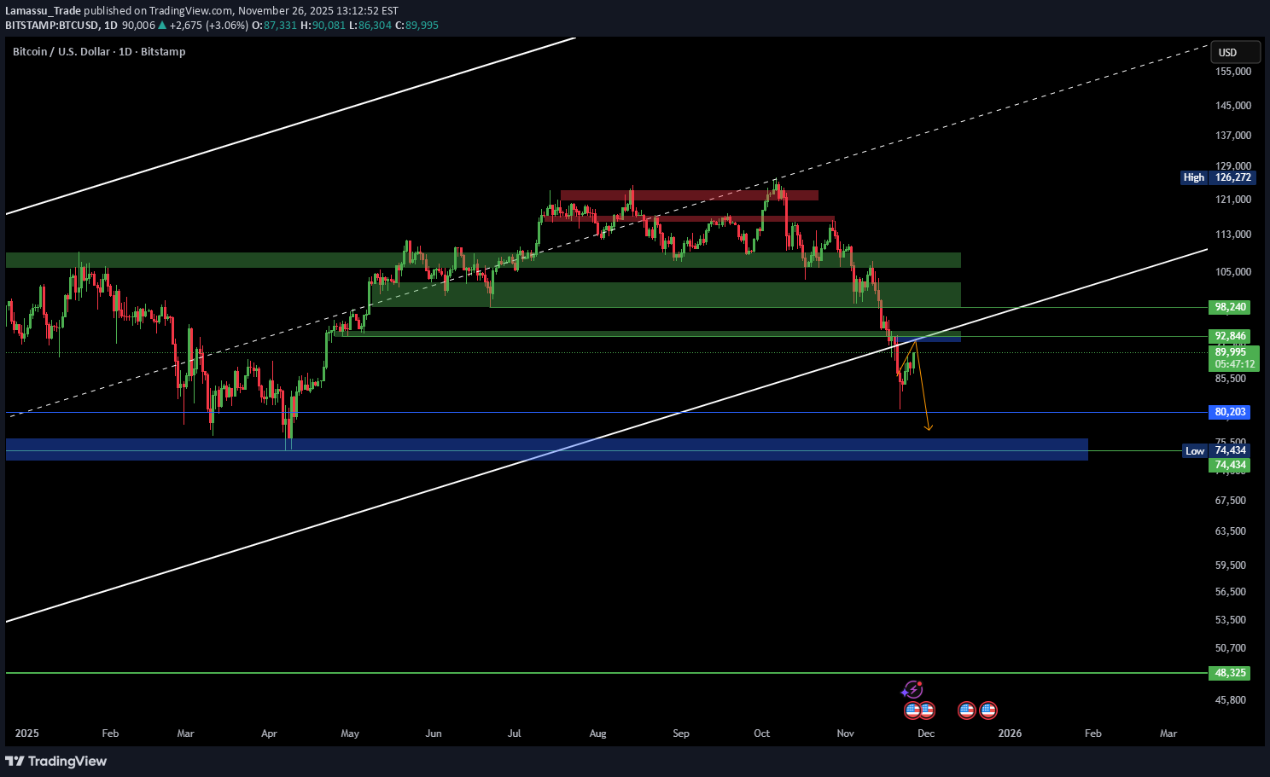Click the 92,846 green price level label
Image resolution: width=1270 pixels, height=777 pixels.
(x=1230, y=336)
